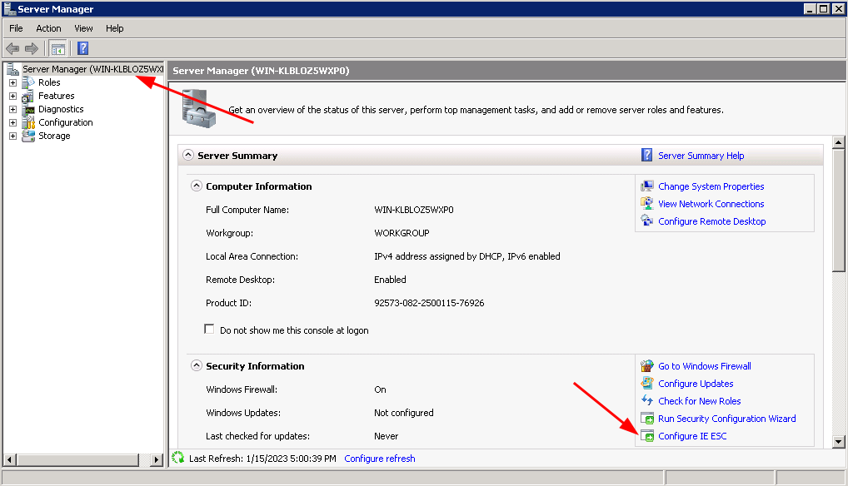This screenshot has width=848, height=486.
Task: Open the Action menu
Action: point(48,27)
